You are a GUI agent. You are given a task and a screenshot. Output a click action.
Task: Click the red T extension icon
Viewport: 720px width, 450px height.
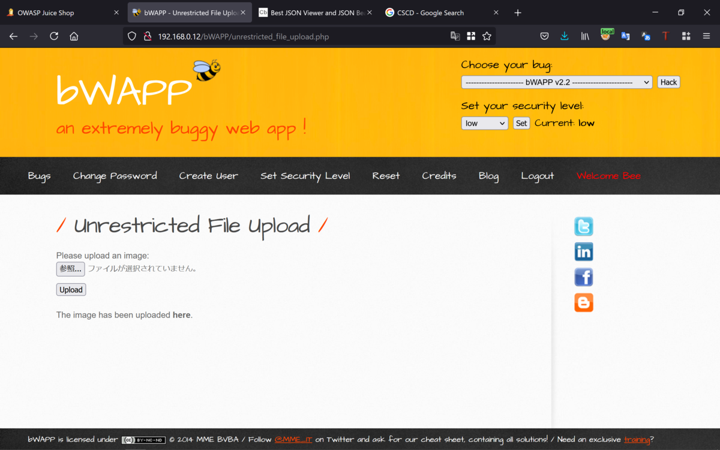(x=665, y=36)
